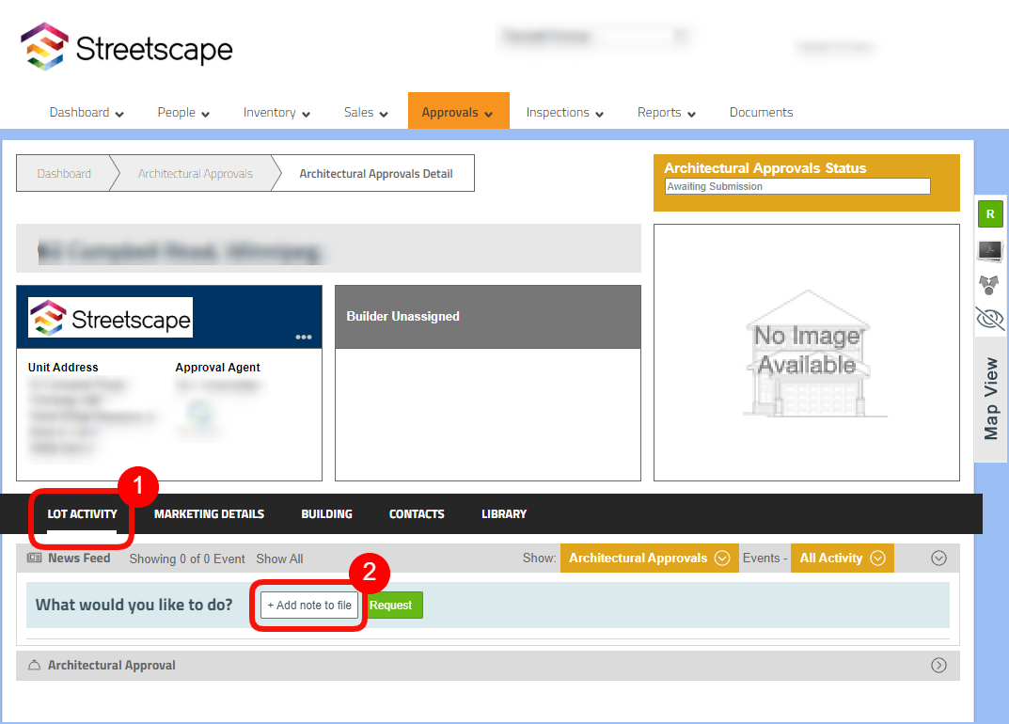
Task: Click the Unit Address label
Action: (x=63, y=367)
